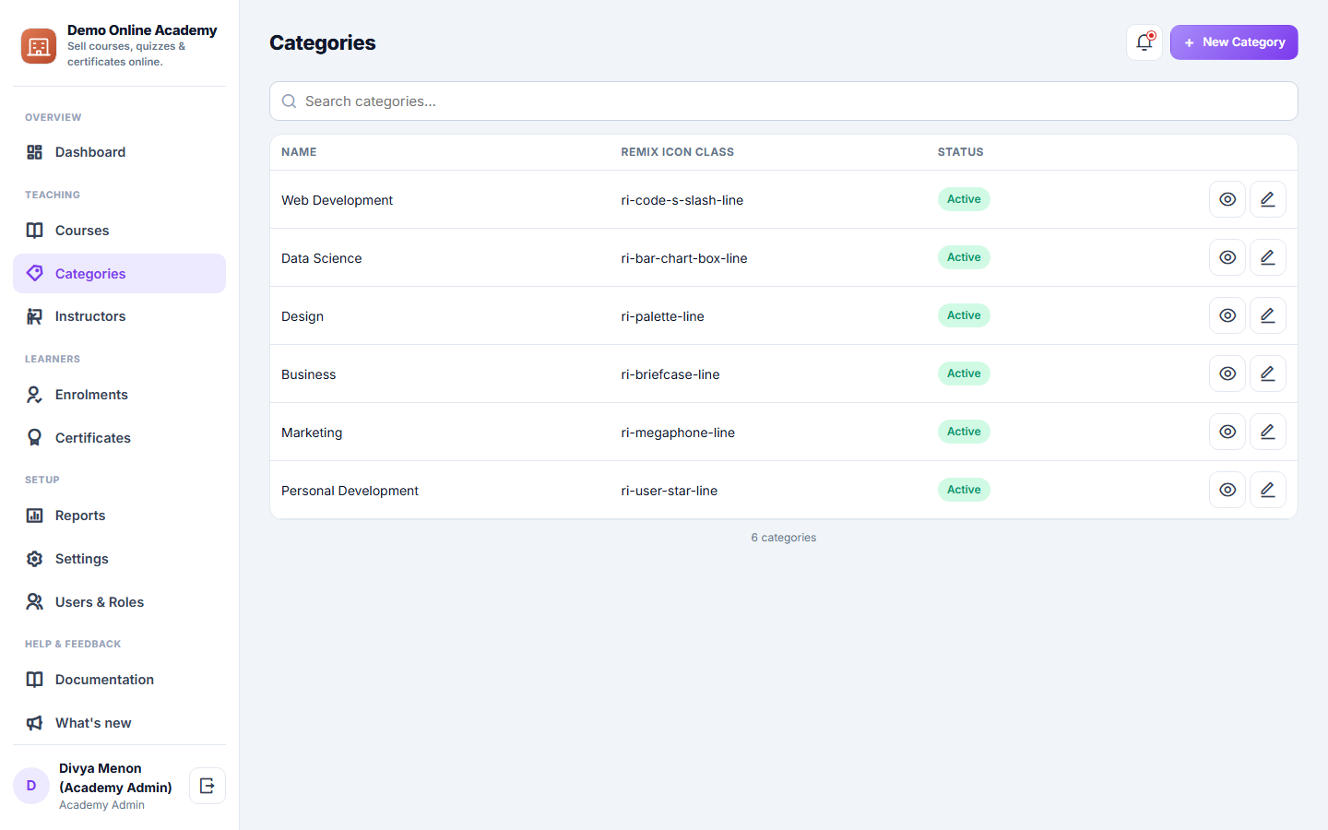Open the Documentation link

point(119,680)
